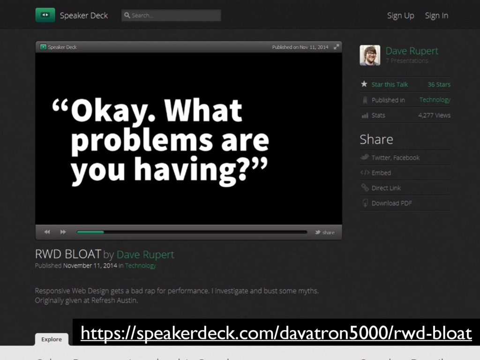Click the share label in player controls
Image resolution: width=480 pixels, height=360 pixels.
(329, 232)
